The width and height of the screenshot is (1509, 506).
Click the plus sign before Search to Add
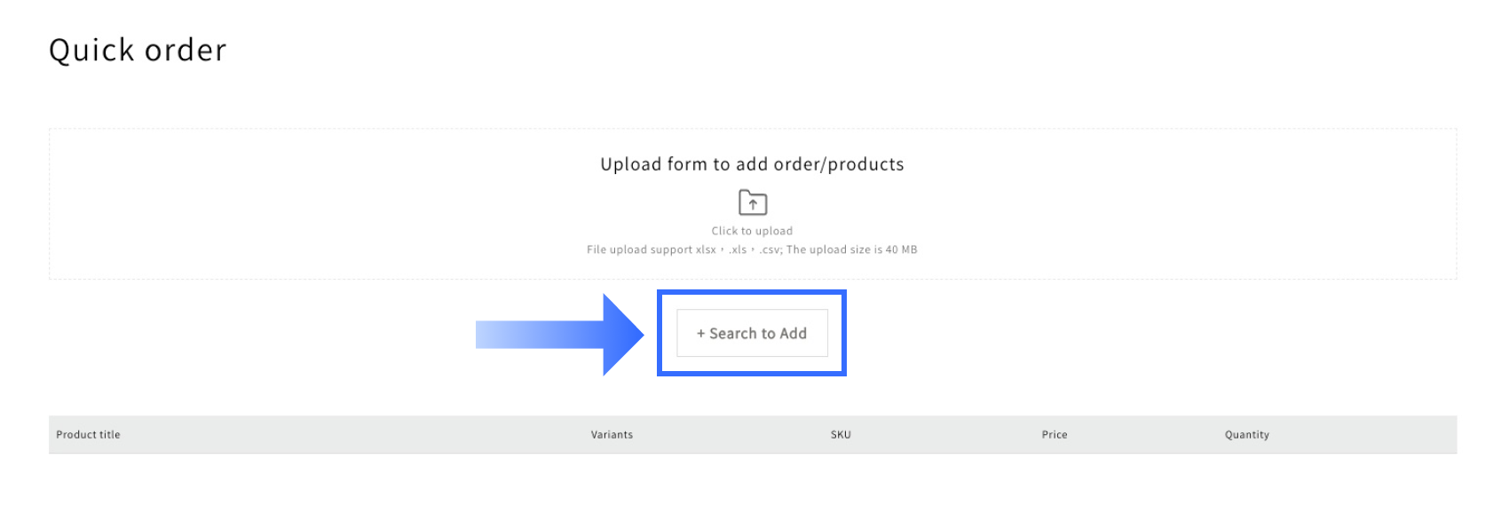[x=700, y=334]
